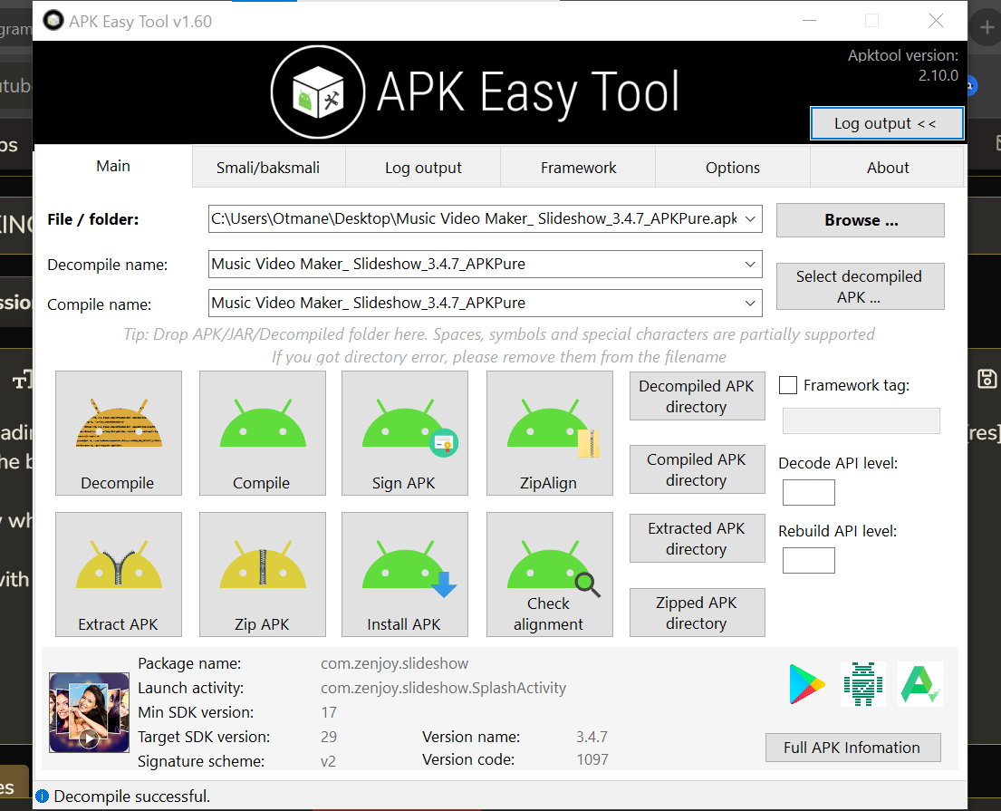Open the Extracted APK directory

(x=698, y=538)
